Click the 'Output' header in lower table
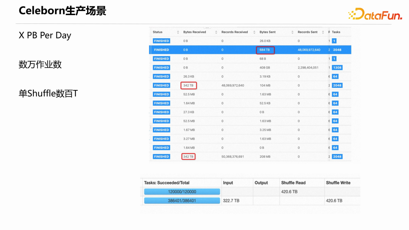This screenshot has width=409, height=230. (x=261, y=183)
